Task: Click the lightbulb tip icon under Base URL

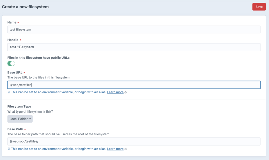Action: (x=9, y=92)
